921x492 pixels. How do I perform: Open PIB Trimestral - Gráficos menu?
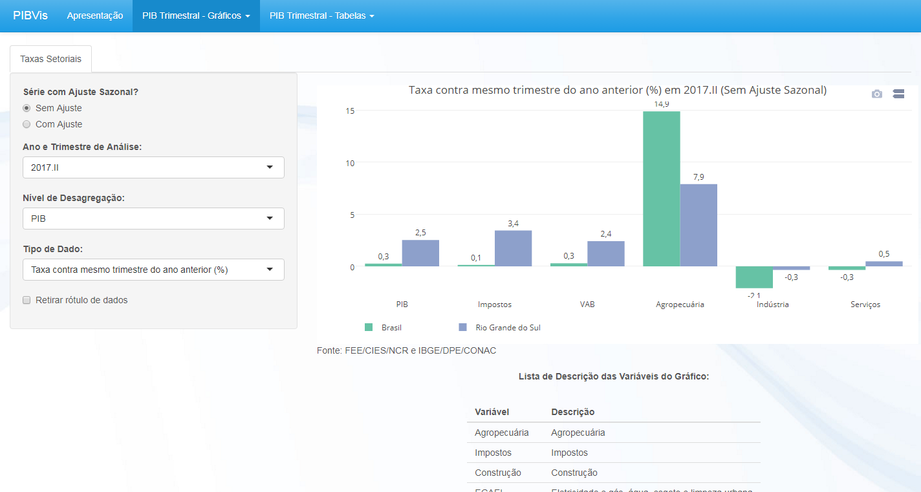click(x=196, y=16)
